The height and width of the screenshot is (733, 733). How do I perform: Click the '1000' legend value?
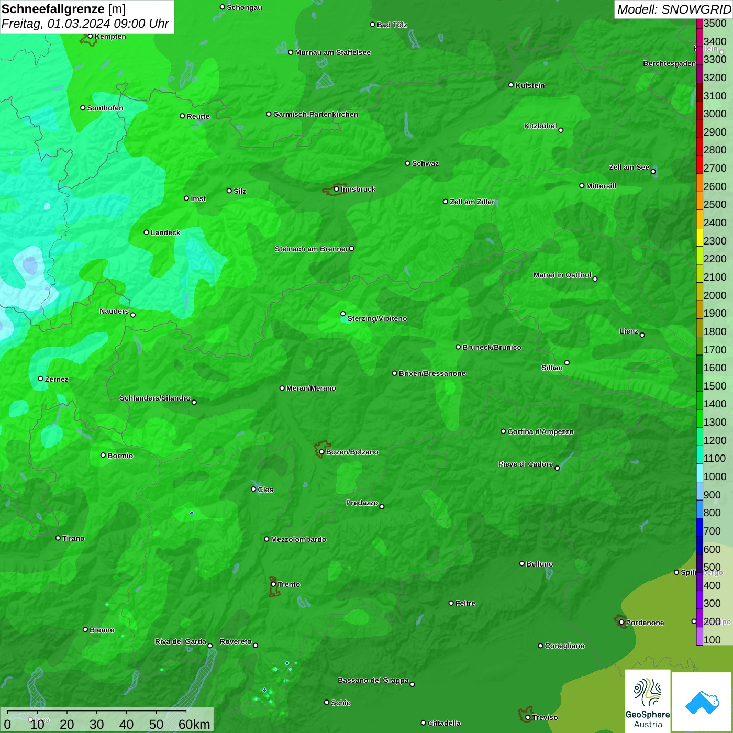pyautogui.click(x=715, y=476)
